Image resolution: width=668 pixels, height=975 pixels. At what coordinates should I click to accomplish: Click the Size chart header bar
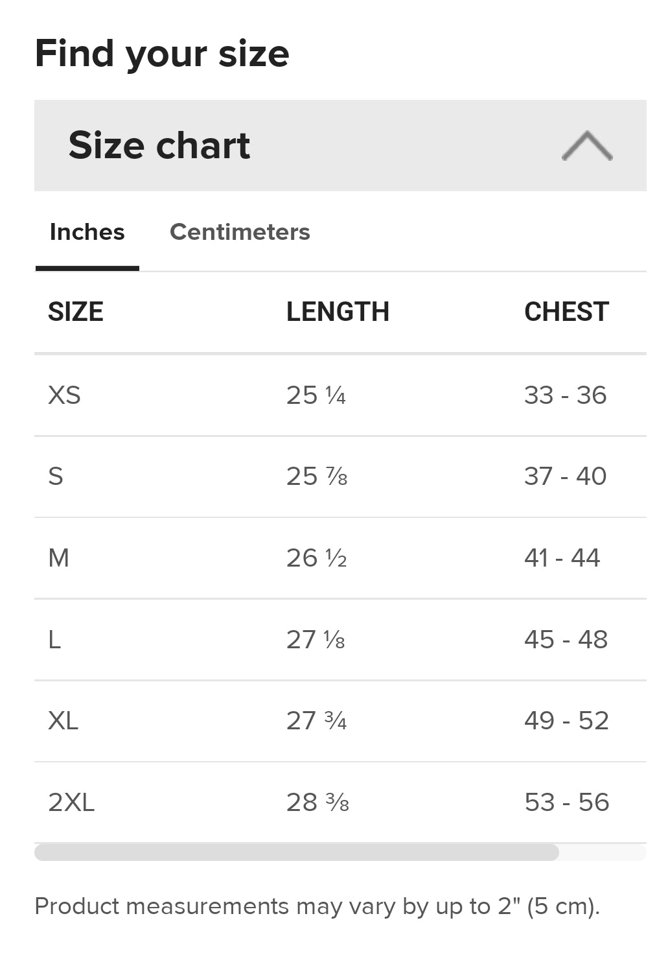pos(340,145)
